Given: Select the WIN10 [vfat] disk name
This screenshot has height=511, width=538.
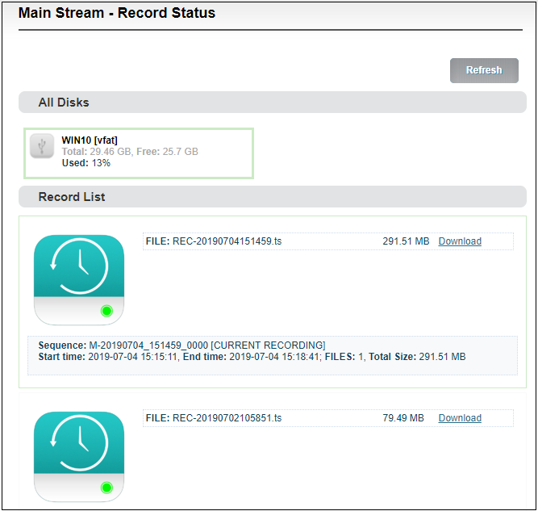Looking at the screenshot, I should click(x=90, y=140).
